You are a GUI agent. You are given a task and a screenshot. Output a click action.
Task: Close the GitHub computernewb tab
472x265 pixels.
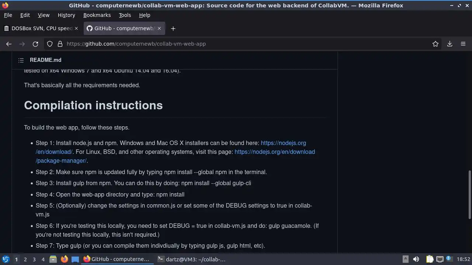pyautogui.click(x=159, y=28)
